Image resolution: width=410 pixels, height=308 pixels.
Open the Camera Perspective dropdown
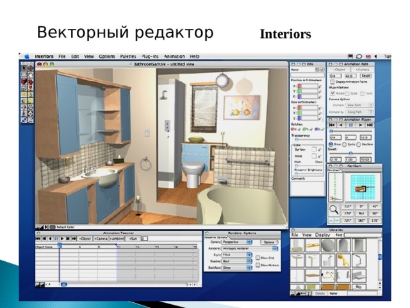pos(237,243)
